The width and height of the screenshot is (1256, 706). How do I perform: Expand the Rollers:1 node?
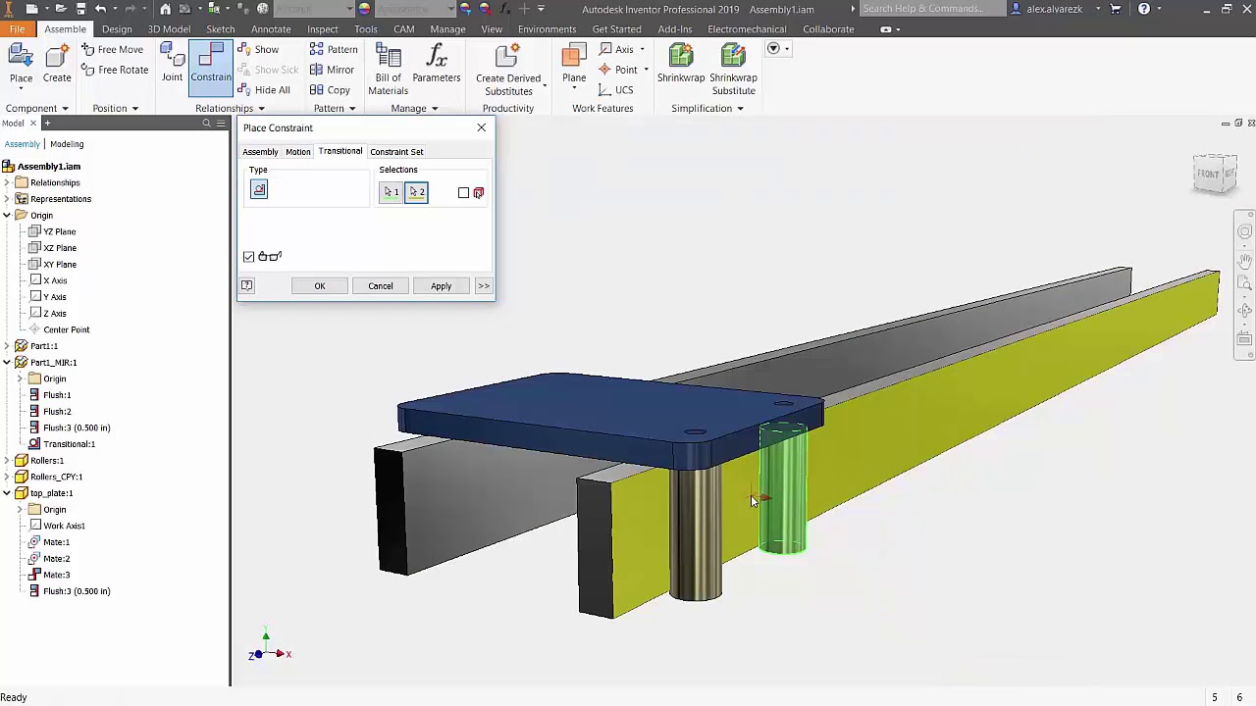coord(7,461)
